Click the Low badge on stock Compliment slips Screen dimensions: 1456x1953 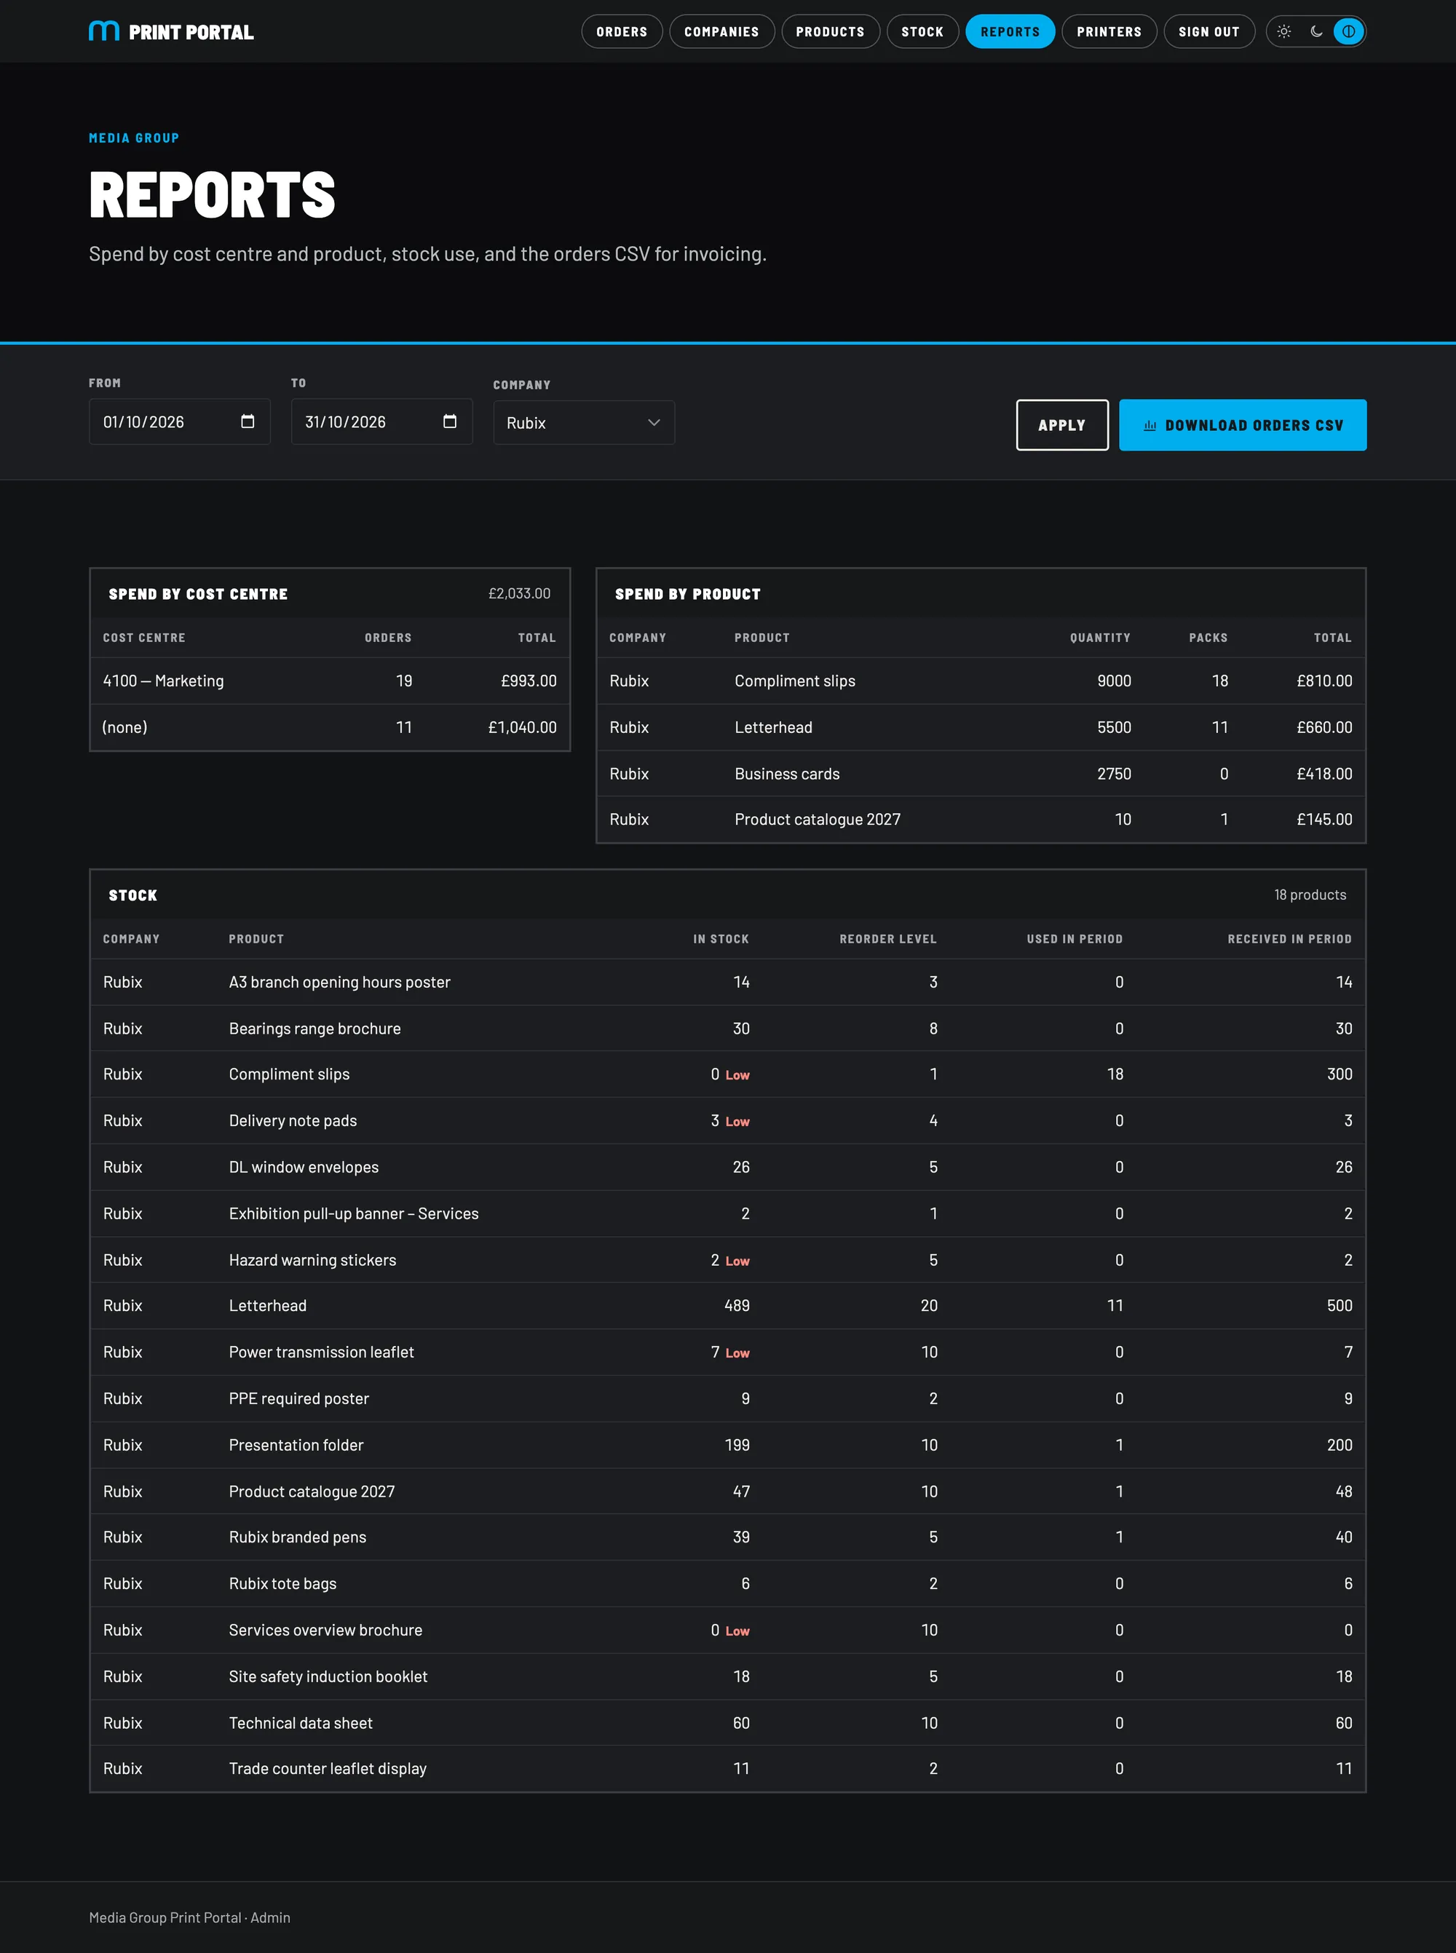(737, 1075)
